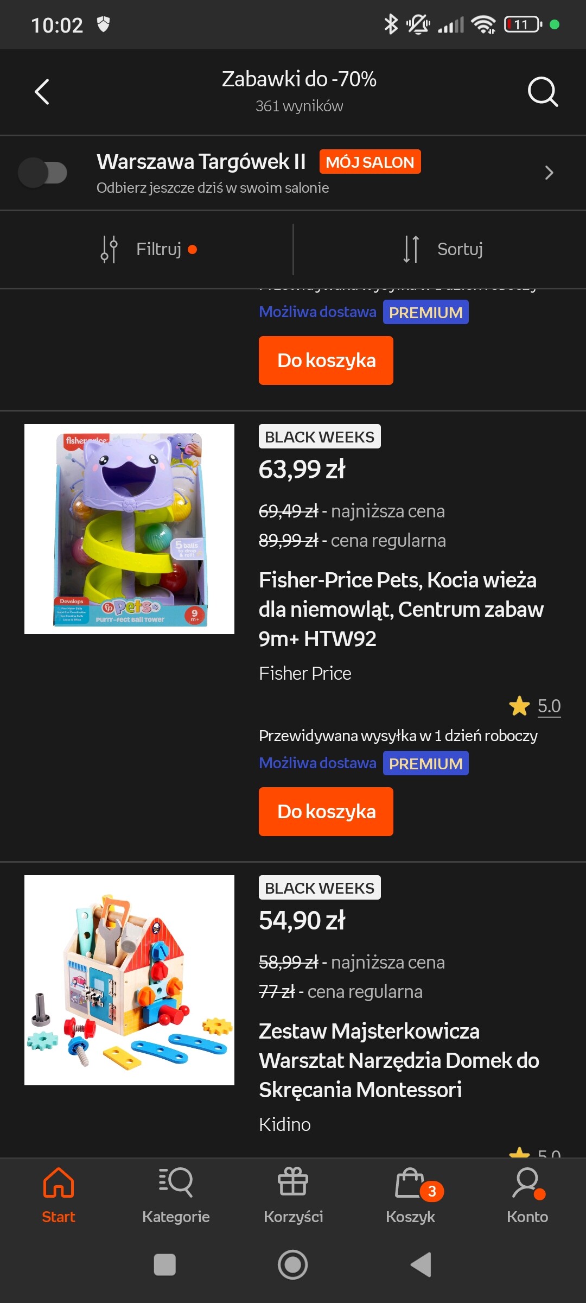Open Konto profile icon
The height and width of the screenshot is (1303, 586).
point(527,1182)
